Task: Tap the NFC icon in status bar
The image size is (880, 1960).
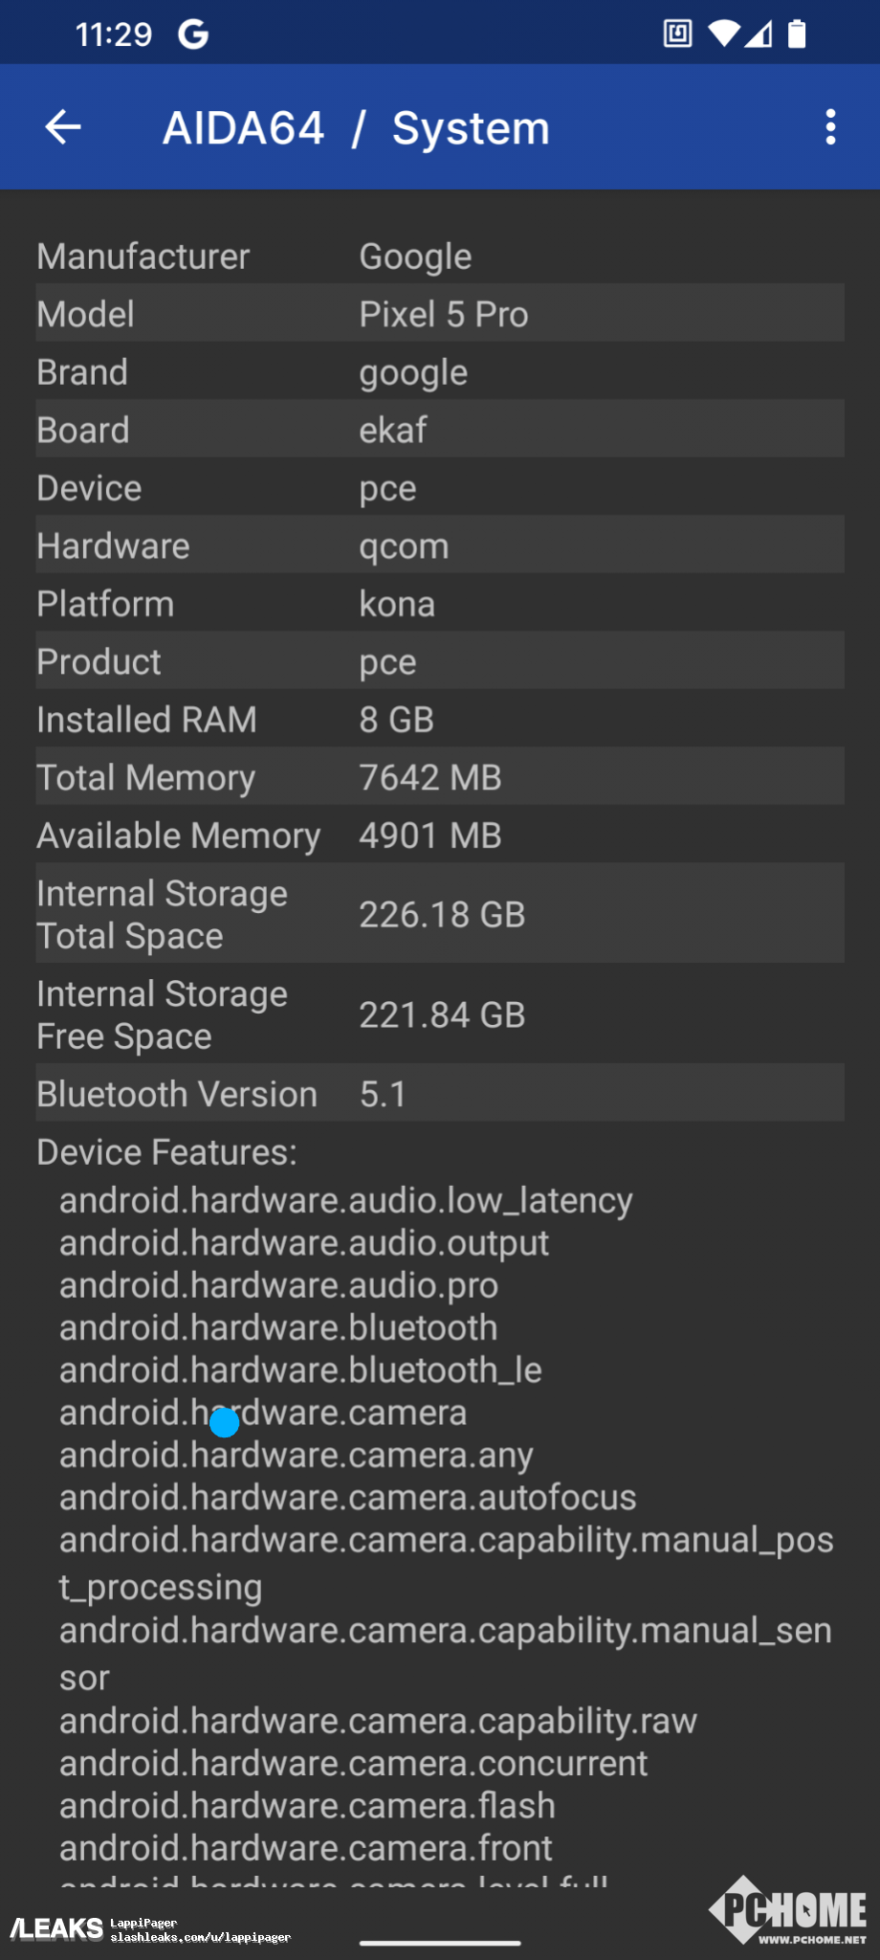Action: 677,34
